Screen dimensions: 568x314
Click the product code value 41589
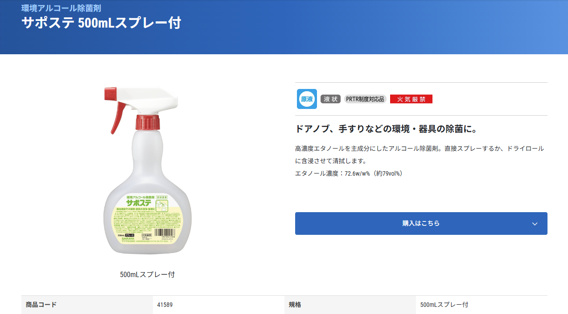(x=165, y=305)
